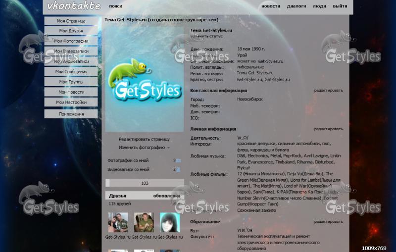Click the GetStyles profile photo
This screenshot has height=252, width=396.
click(144, 79)
